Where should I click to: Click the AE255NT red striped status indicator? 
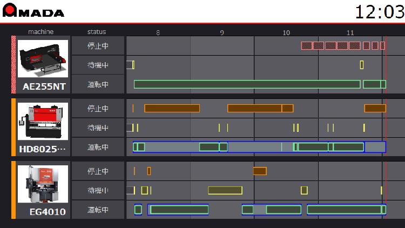[13, 65]
